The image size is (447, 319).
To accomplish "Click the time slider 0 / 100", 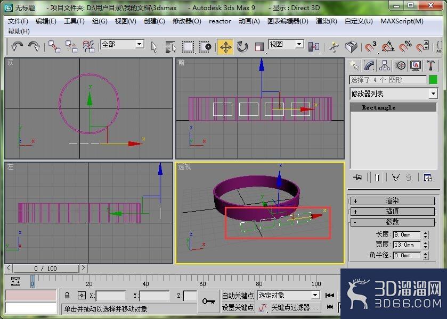I will 46,268.
